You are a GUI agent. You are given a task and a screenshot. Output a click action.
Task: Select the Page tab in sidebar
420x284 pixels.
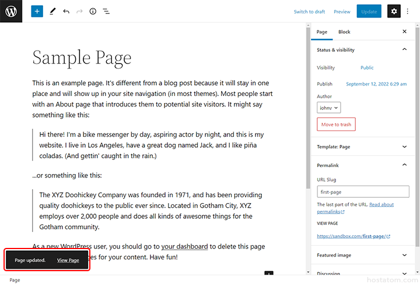322,32
